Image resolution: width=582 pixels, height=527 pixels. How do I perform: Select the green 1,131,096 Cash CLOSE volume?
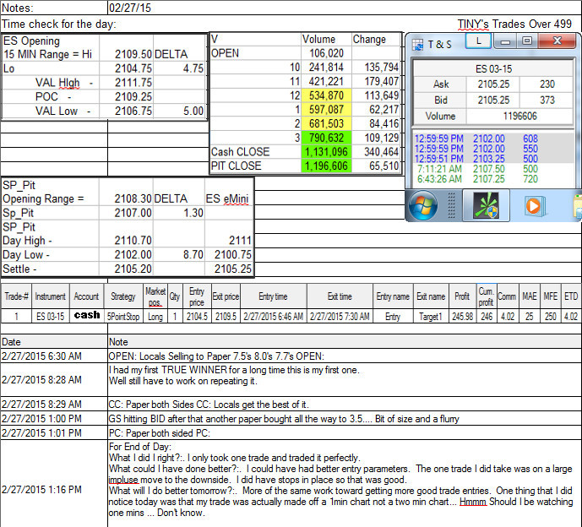(x=326, y=152)
